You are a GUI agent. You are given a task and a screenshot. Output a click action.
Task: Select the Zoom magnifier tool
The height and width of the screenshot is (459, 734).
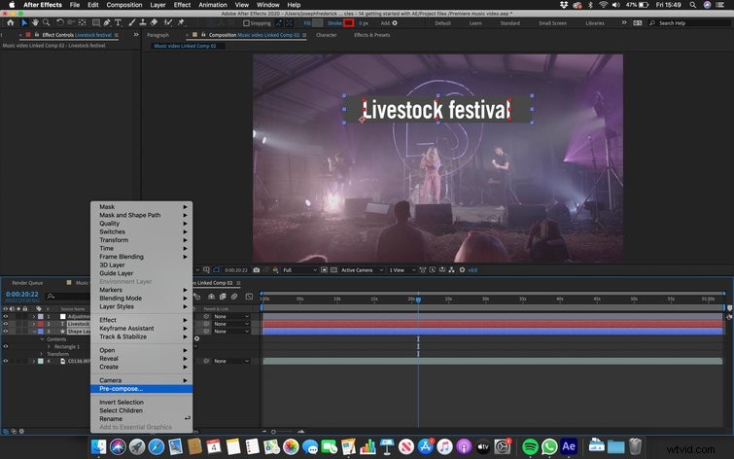point(46,22)
